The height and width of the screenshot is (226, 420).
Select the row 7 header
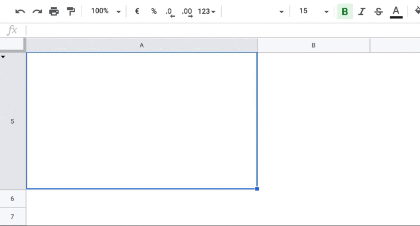[x=12, y=216]
